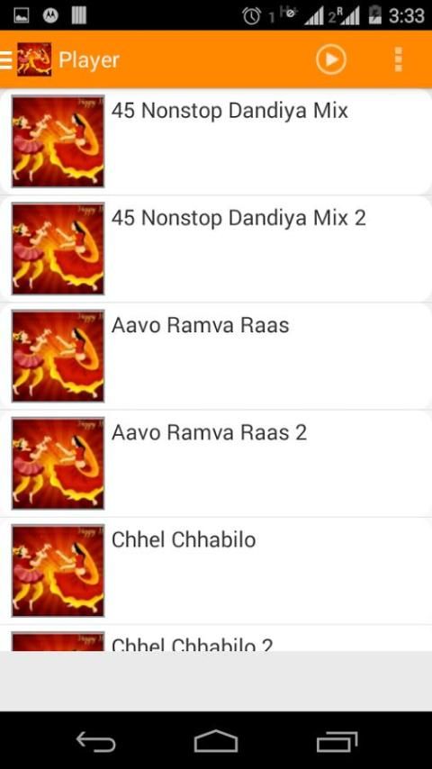Open the Chhel Chhabilo track

point(216,571)
